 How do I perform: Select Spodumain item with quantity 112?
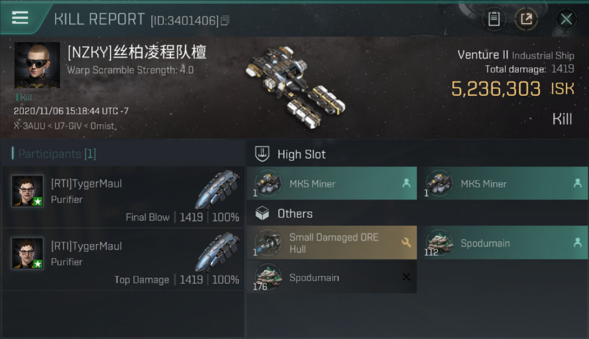[503, 243]
